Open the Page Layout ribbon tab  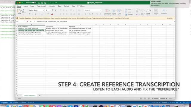coord(41,6)
